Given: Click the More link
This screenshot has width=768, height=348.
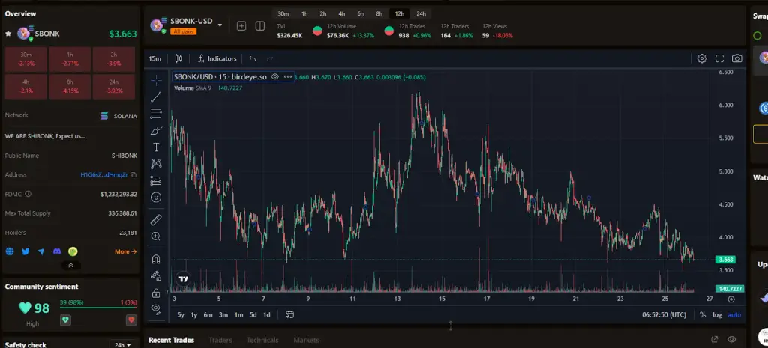Looking at the screenshot, I should (x=125, y=251).
